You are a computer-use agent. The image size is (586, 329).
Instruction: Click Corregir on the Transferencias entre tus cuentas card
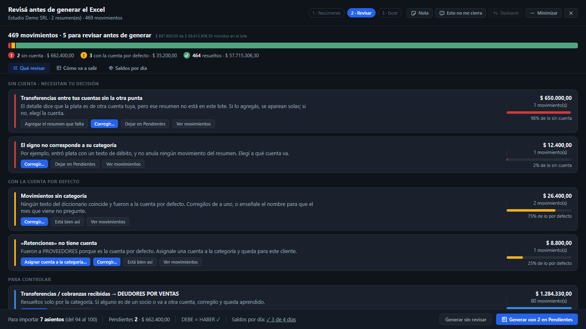[104, 124]
